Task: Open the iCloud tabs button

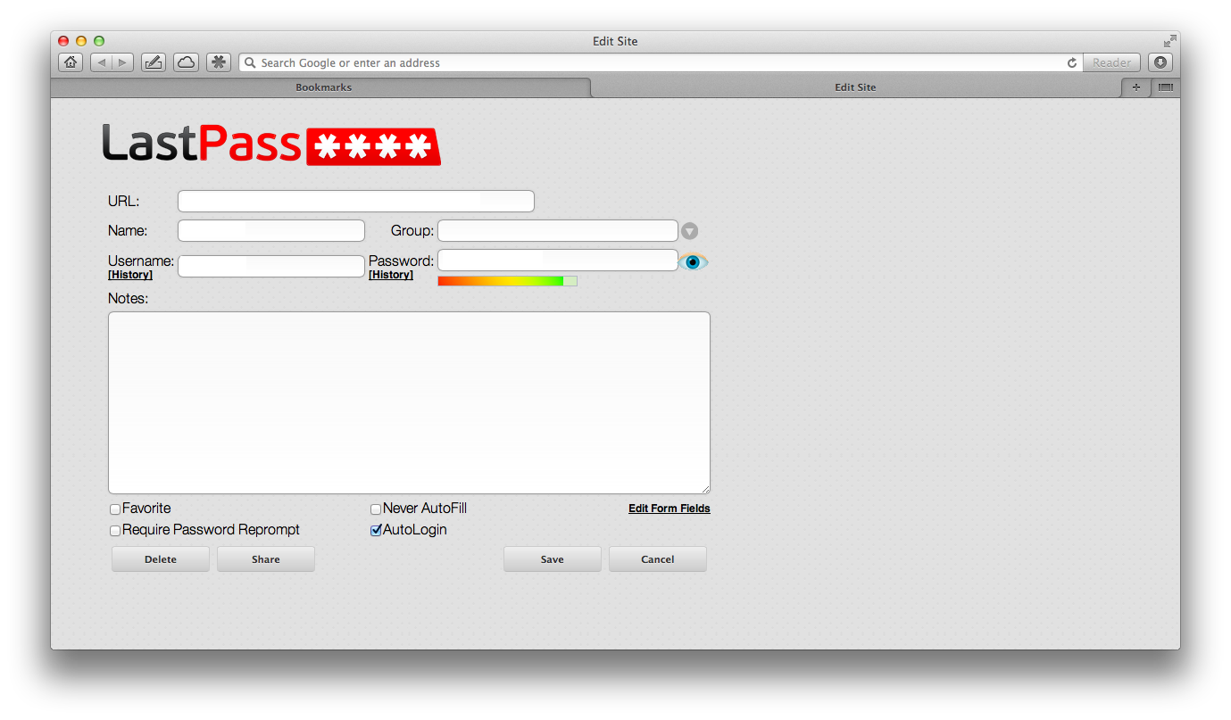Action: 186,62
